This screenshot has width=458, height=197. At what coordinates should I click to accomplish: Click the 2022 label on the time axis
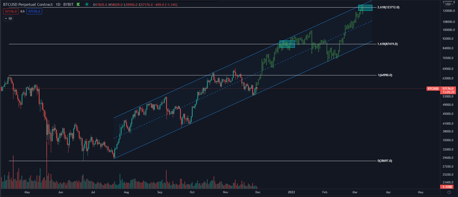point(291,193)
